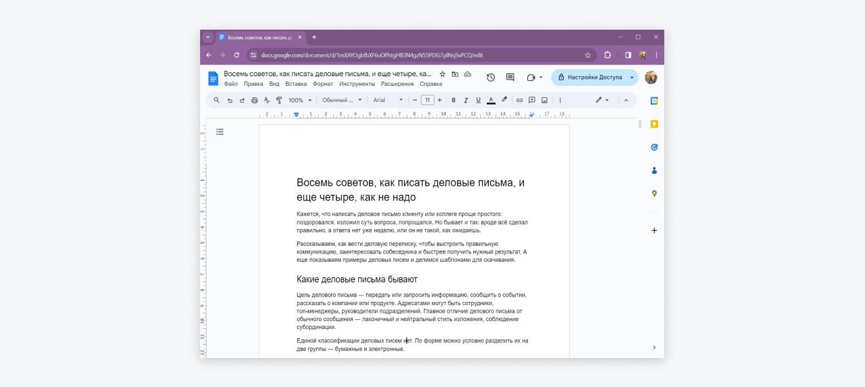Viewport: 865px width, 387px height.
Task: Open version history clock icon
Action: (x=491, y=77)
